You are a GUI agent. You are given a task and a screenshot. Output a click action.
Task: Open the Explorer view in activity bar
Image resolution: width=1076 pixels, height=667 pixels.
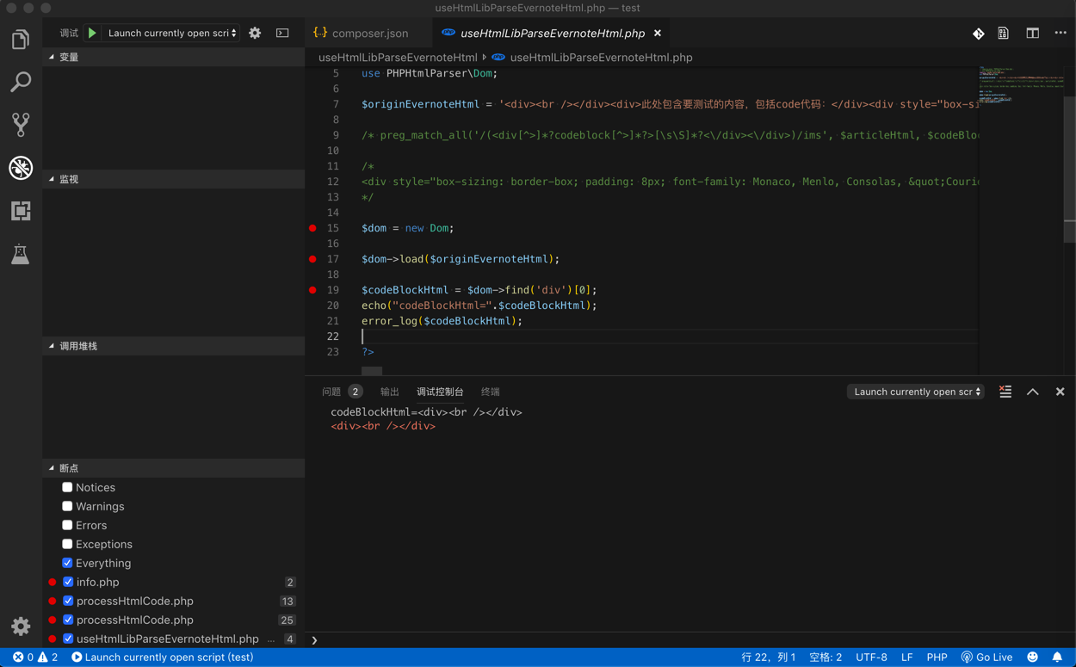pyautogui.click(x=21, y=40)
